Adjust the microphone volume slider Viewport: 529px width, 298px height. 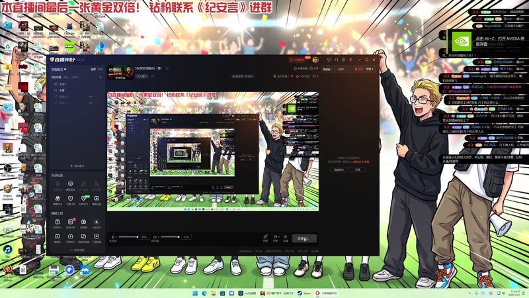pyautogui.click(x=128, y=237)
